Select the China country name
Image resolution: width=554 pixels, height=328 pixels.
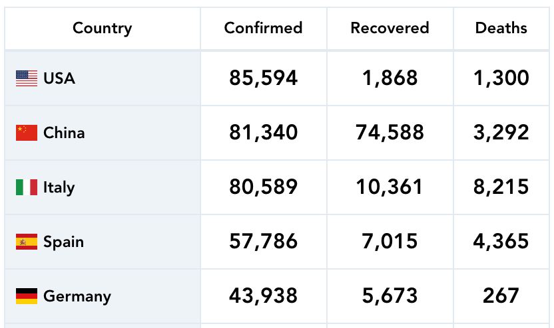(x=64, y=133)
